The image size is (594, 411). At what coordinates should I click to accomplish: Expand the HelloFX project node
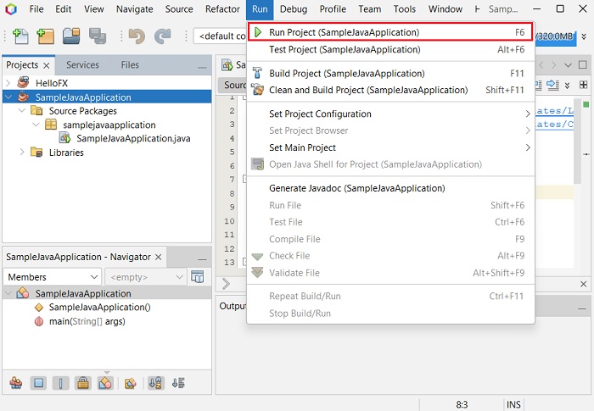coord(8,83)
